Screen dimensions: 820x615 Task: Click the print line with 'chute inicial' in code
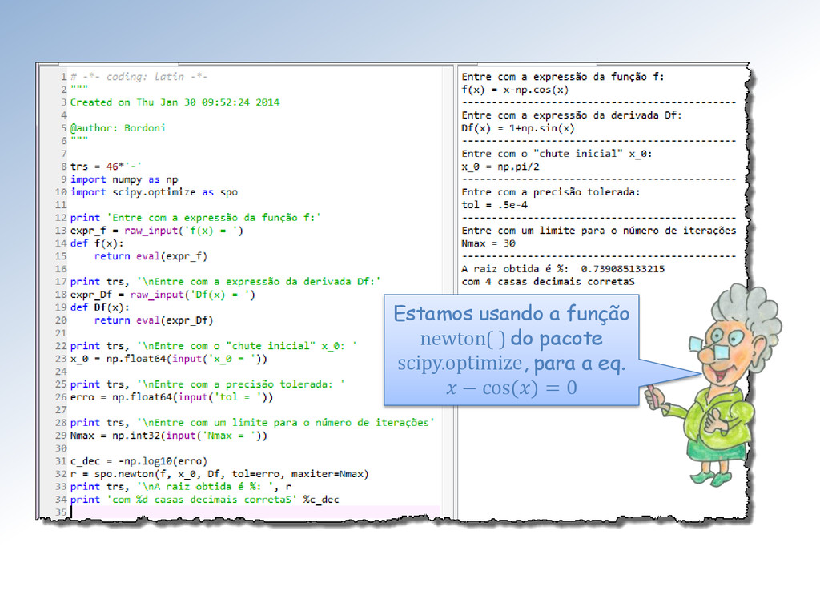point(213,346)
